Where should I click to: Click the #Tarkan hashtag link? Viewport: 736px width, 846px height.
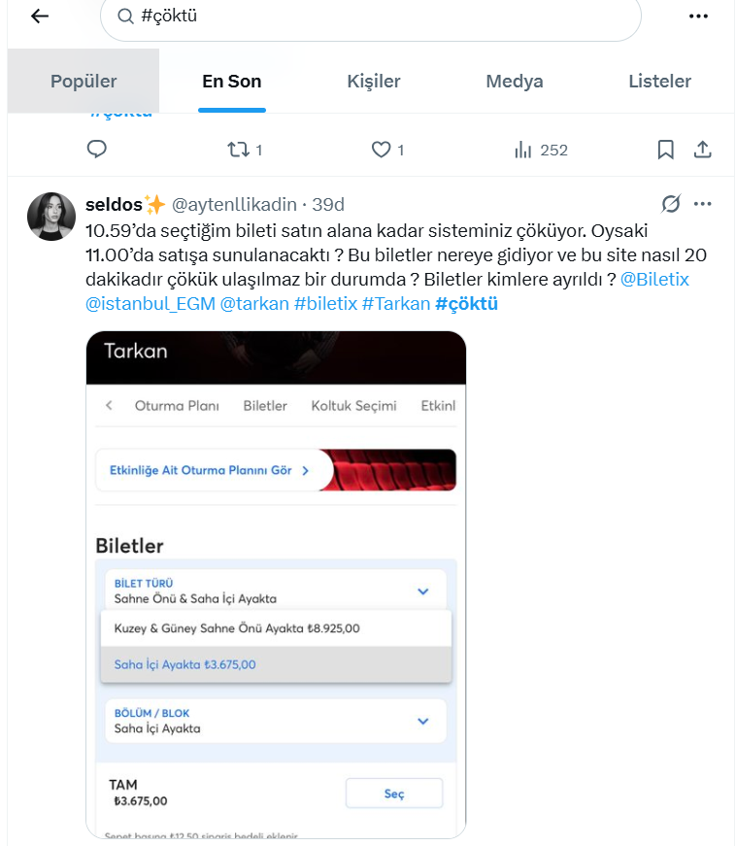(x=395, y=303)
